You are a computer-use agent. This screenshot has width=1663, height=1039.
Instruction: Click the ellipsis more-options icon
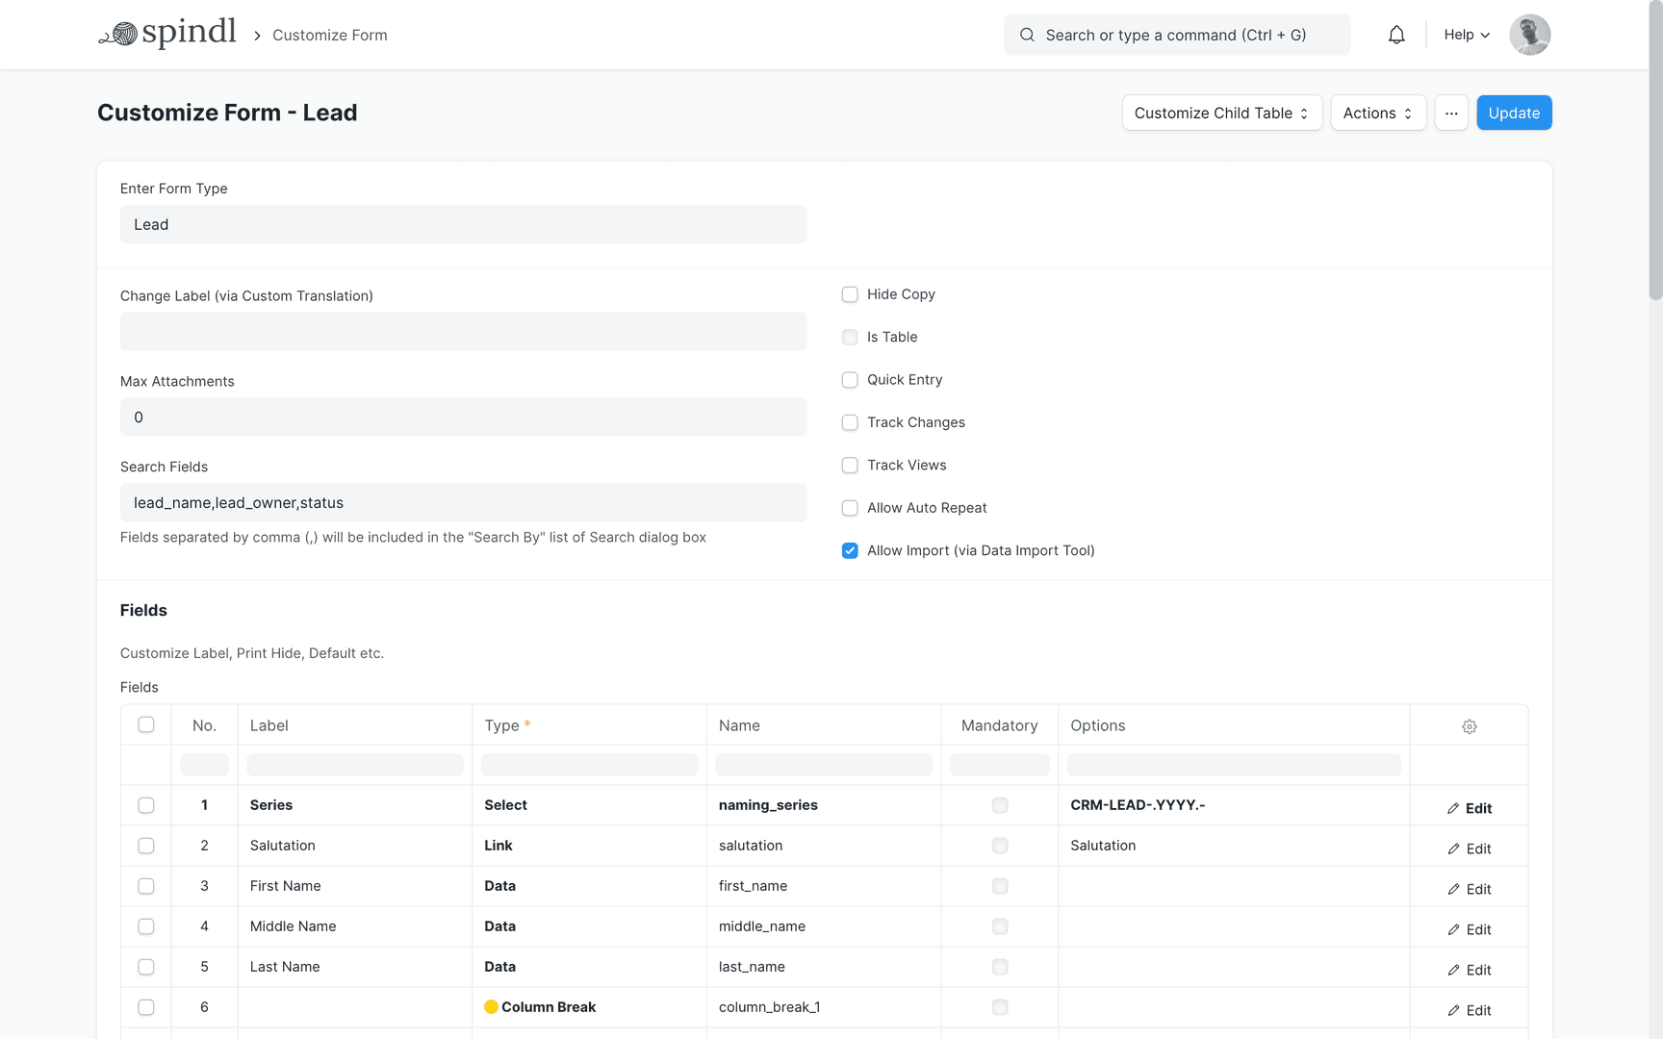(1451, 113)
